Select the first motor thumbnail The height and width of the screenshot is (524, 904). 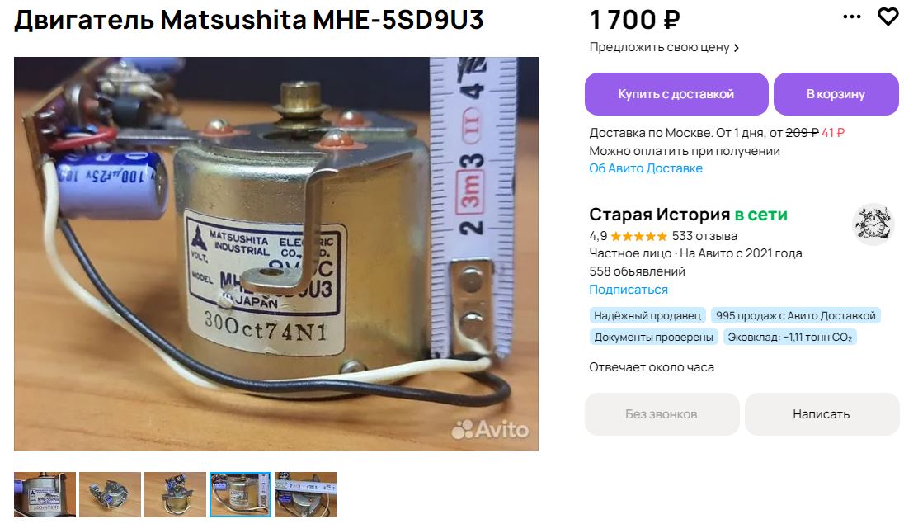click(x=45, y=494)
